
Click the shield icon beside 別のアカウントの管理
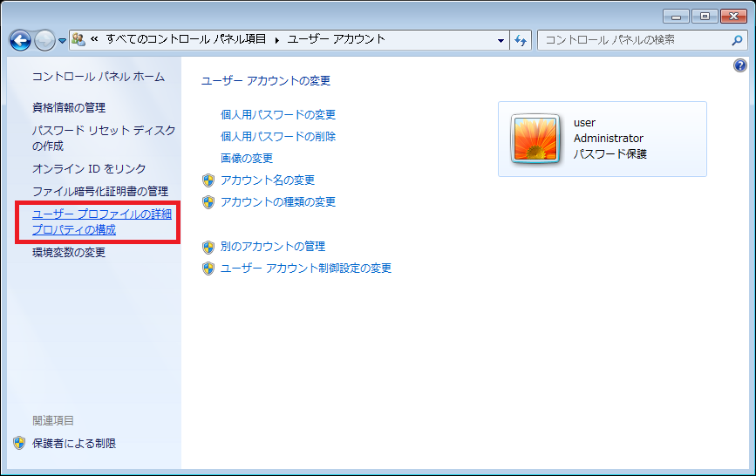tap(208, 247)
